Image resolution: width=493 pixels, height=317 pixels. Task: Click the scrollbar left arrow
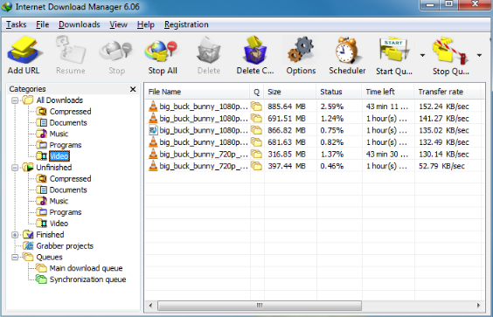pos(150,306)
